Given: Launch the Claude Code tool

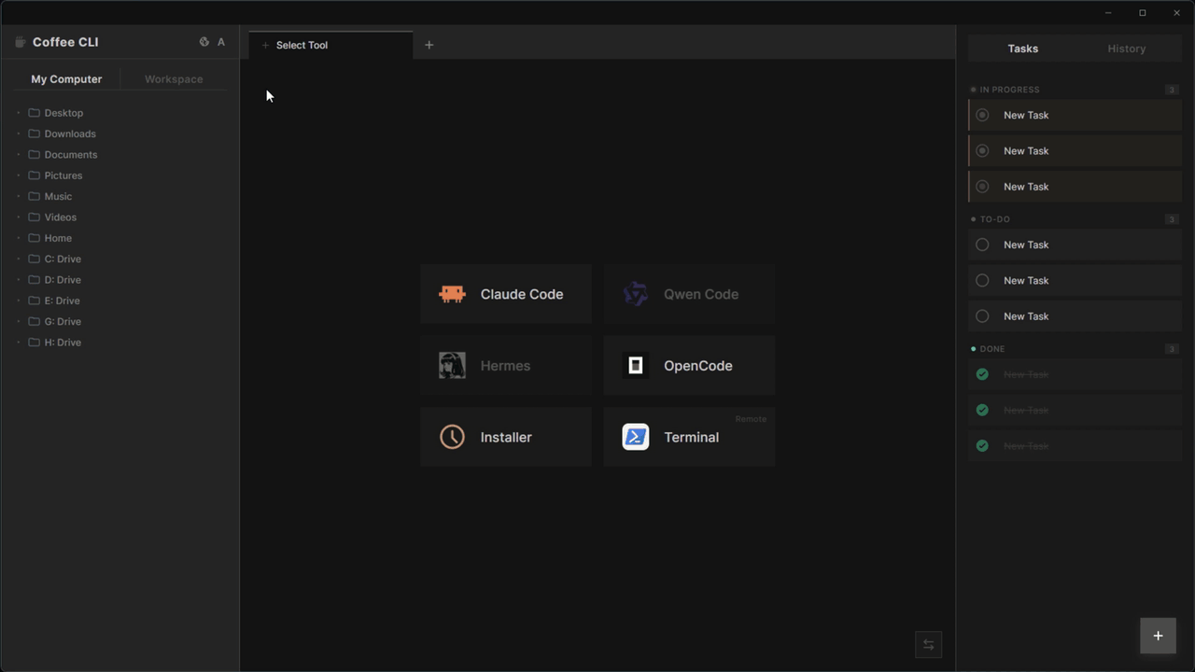Looking at the screenshot, I should tap(505, 294).
